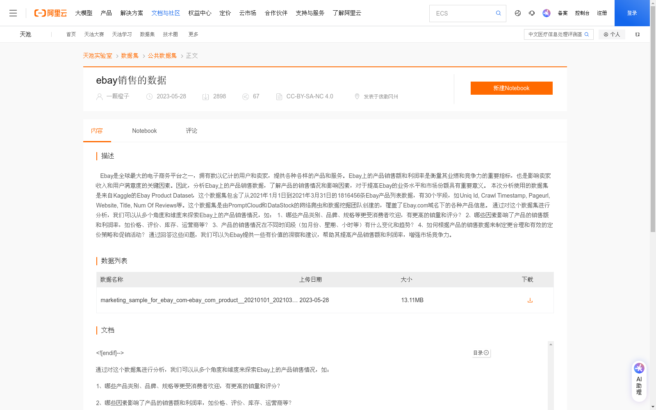The height and width of the screenshot is (410, 656).
Task: Click the blue 登录 button
Action: tap(632, 13)
